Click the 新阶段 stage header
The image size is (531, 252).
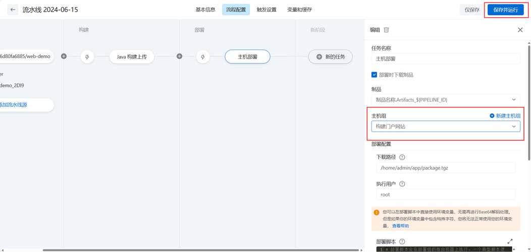[317, 30]
